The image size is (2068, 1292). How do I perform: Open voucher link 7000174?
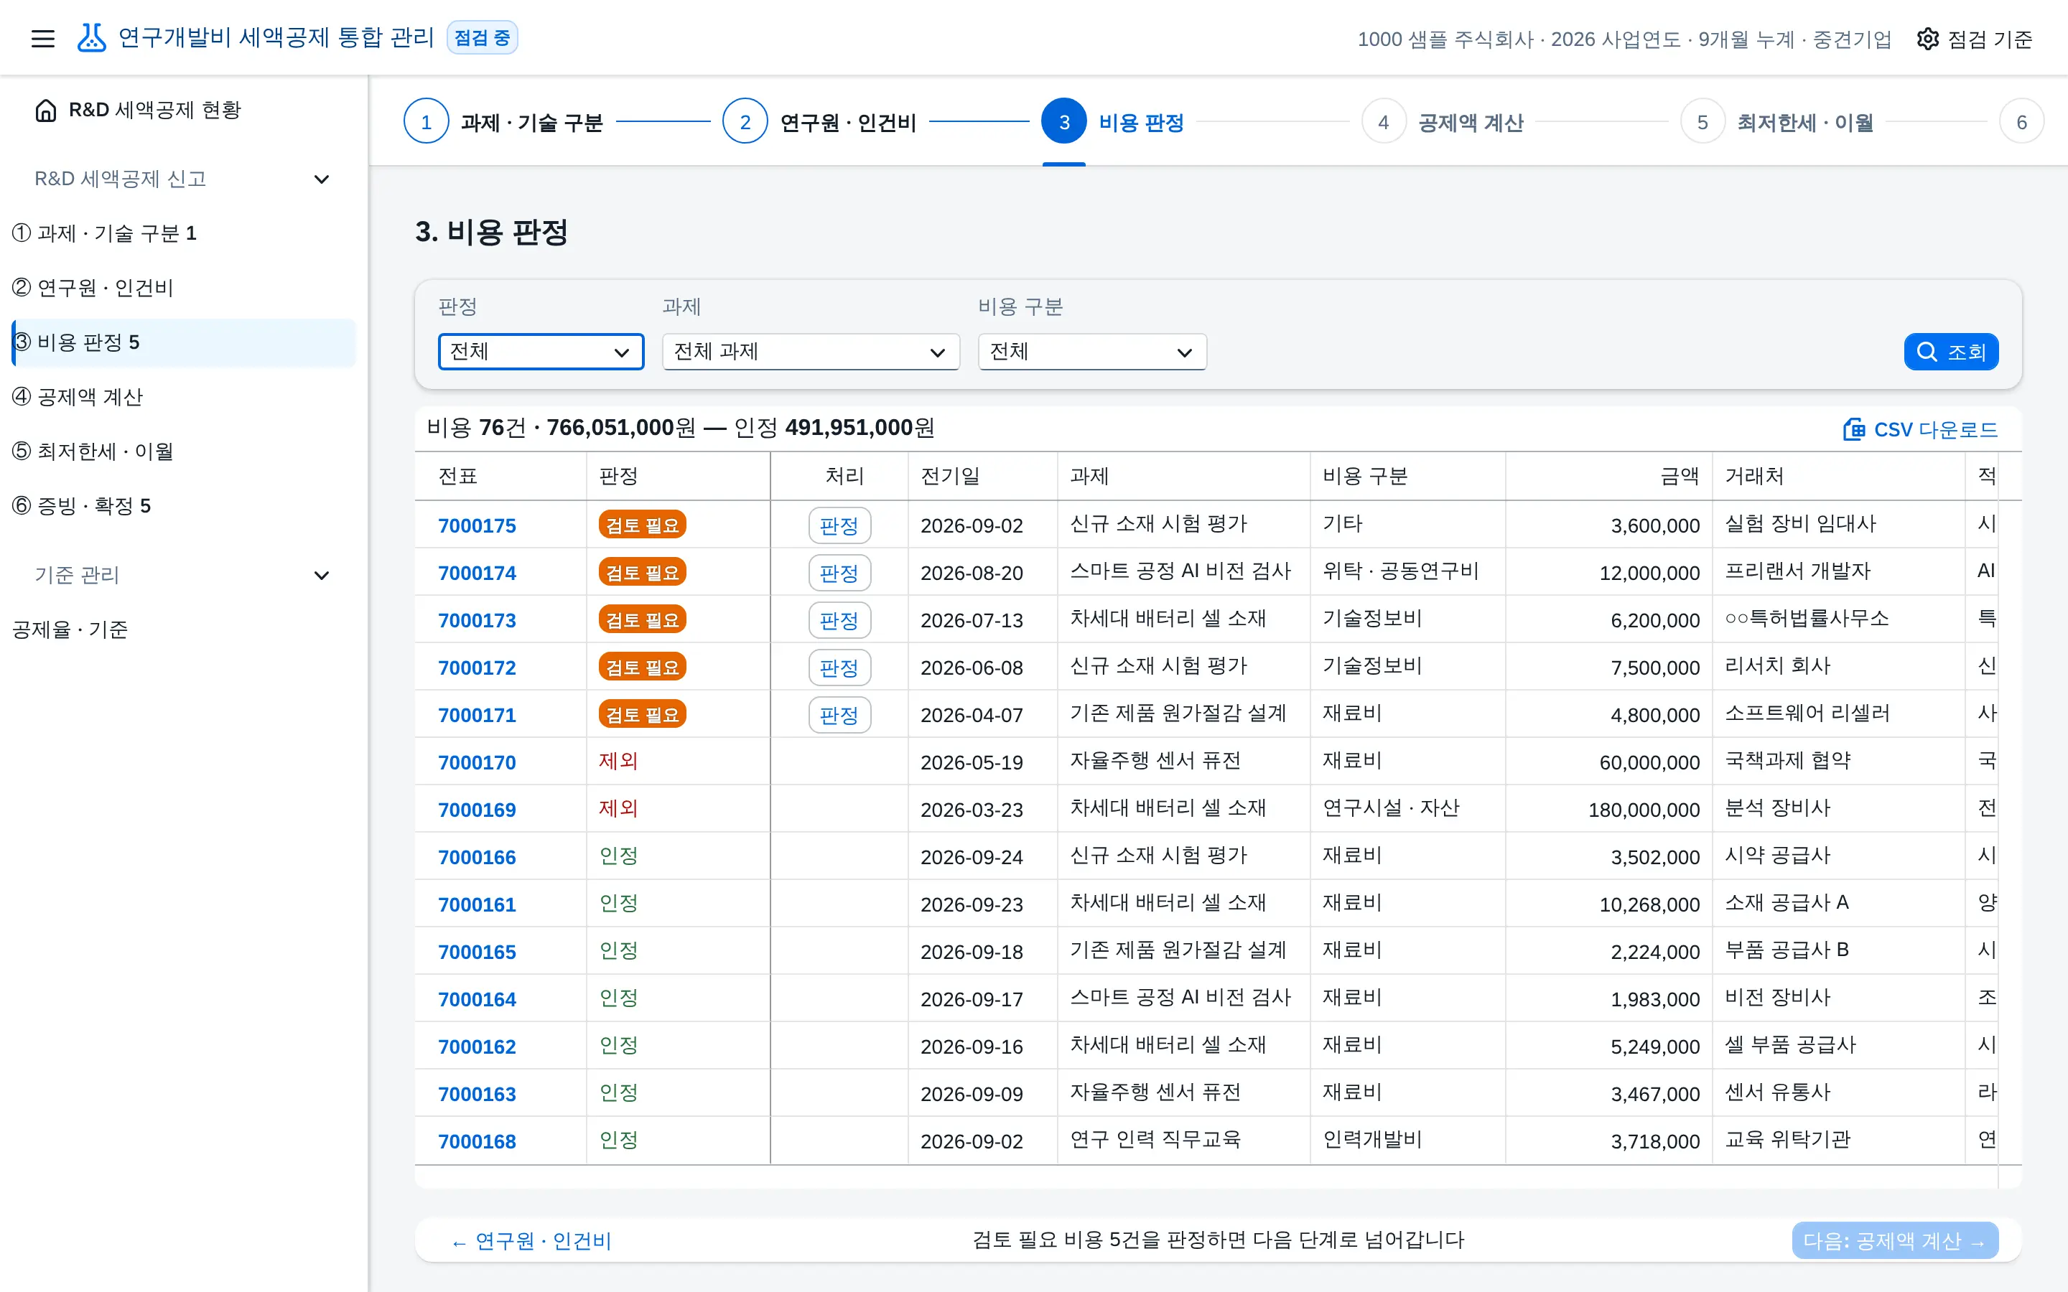pos(477,574)
